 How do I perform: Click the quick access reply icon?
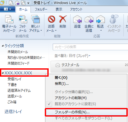coord(17,3)
